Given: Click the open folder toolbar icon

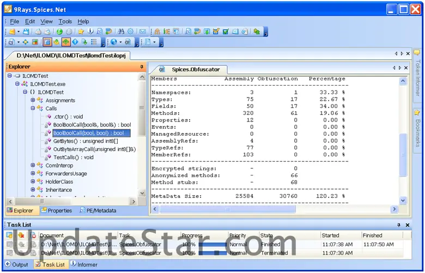Looking at the screenshot, I should point(12,32).
